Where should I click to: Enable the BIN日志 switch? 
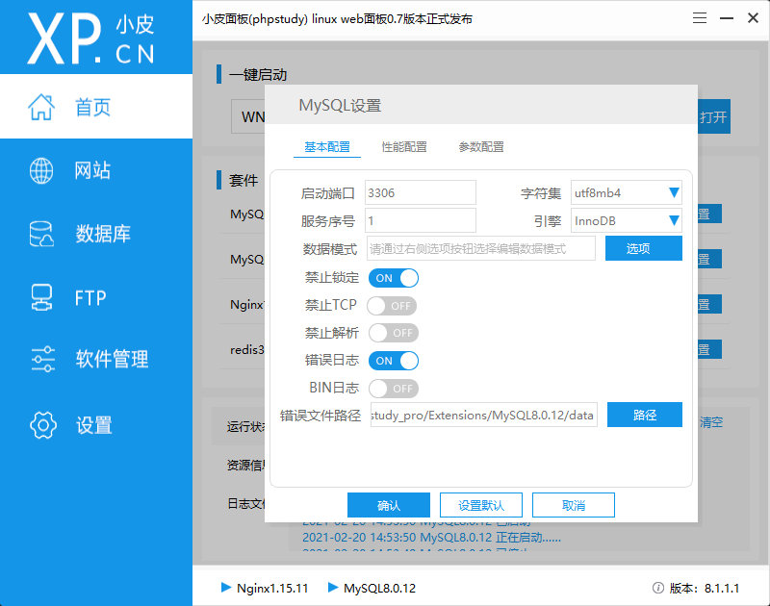394,389
